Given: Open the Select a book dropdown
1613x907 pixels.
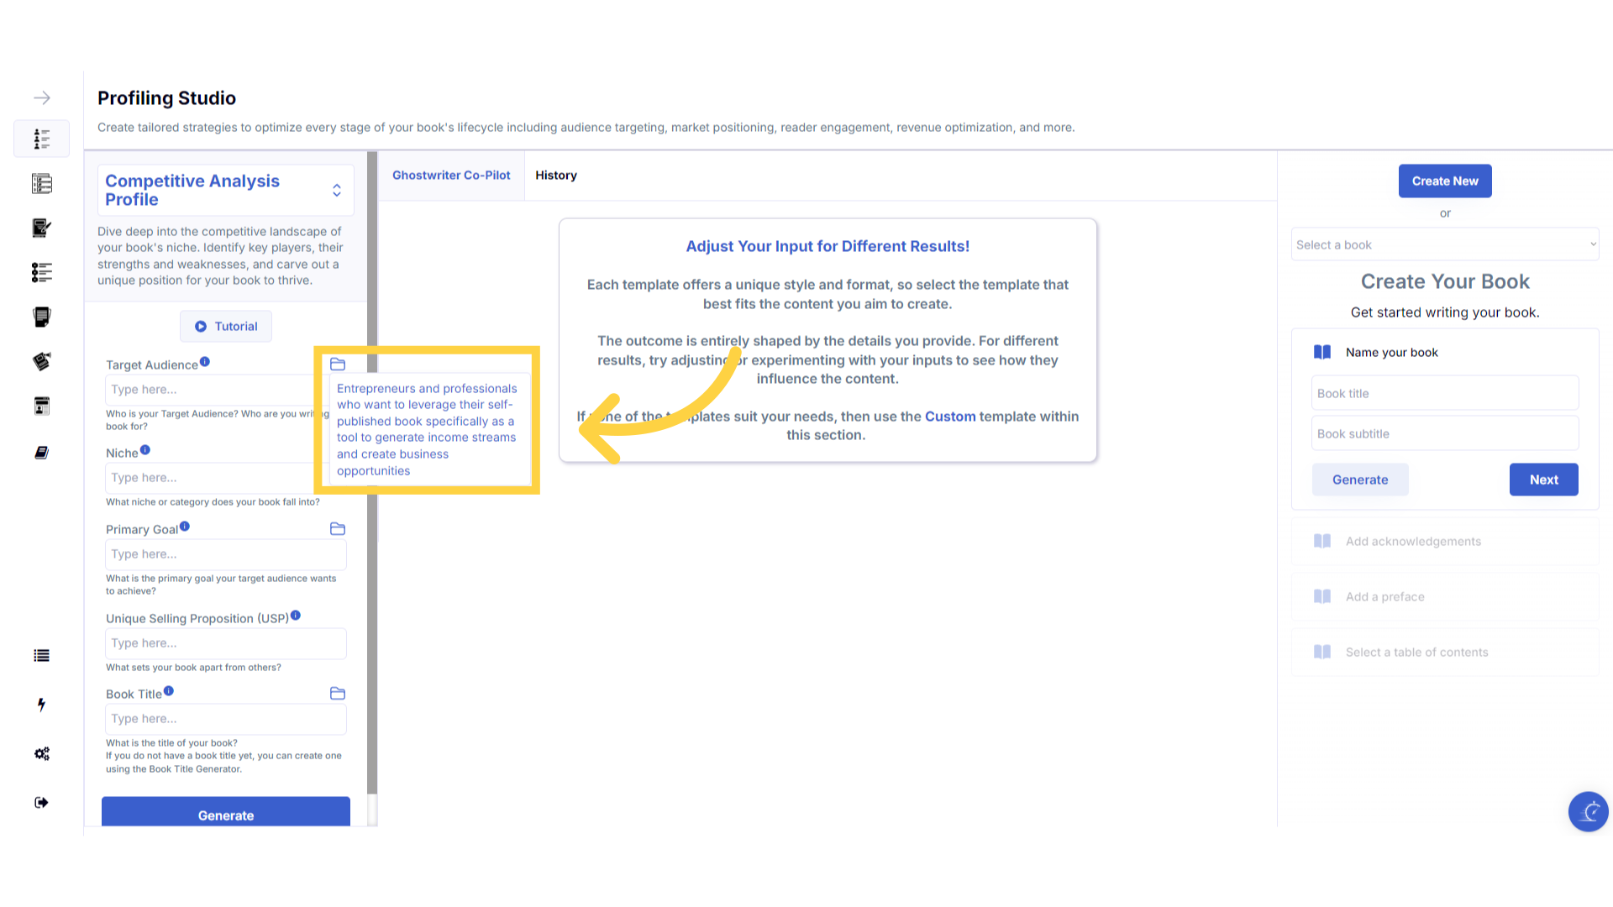Looking at the screenshot, I should (x=1444, y=245).
